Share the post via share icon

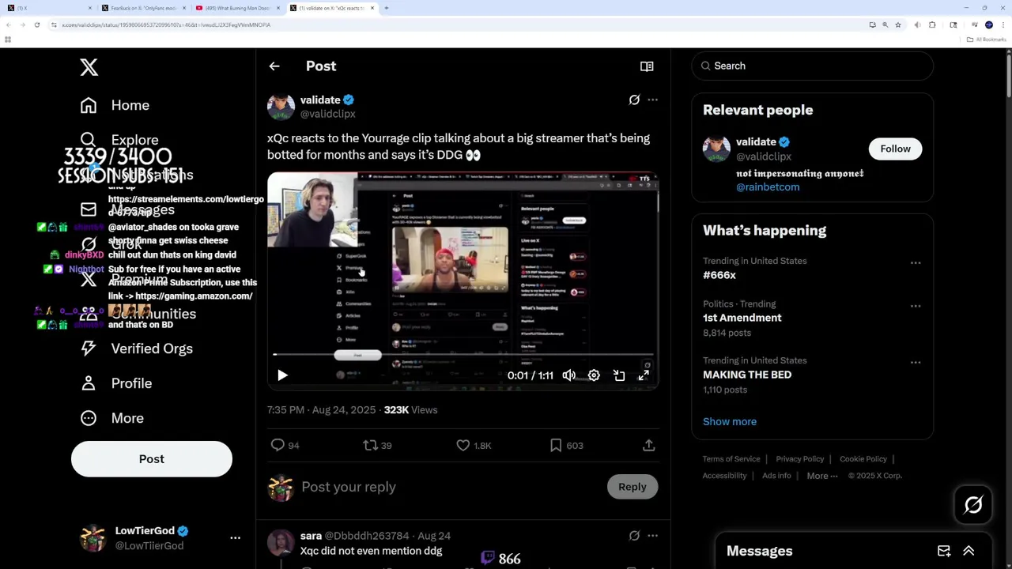pyautogui.click(x=648, y=446)
